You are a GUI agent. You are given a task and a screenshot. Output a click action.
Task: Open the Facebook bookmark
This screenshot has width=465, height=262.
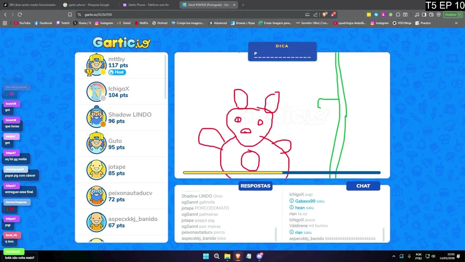43,23
